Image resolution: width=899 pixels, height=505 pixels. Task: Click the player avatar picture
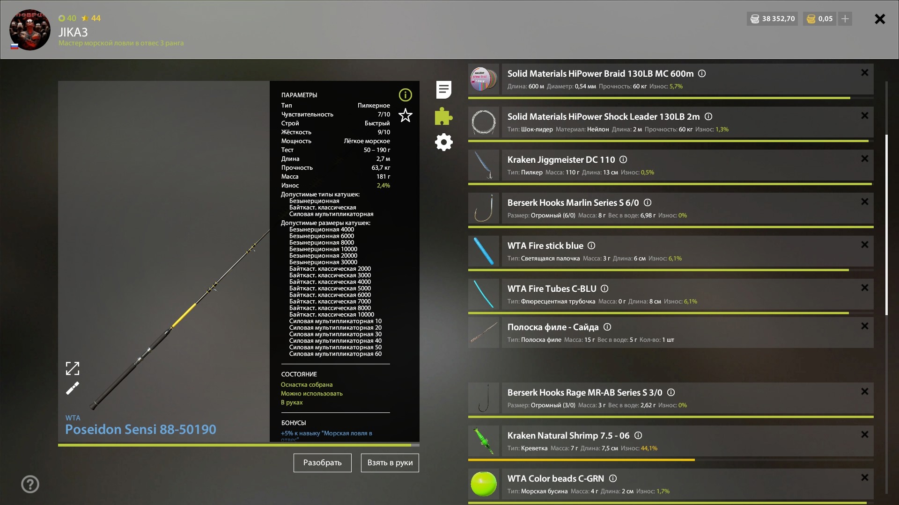[x=30, y=30]
